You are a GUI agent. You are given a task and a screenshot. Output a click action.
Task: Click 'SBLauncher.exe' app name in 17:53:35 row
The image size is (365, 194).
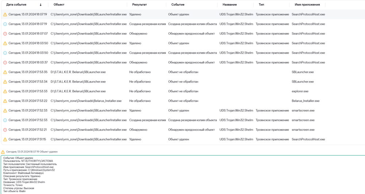(303, 72)
